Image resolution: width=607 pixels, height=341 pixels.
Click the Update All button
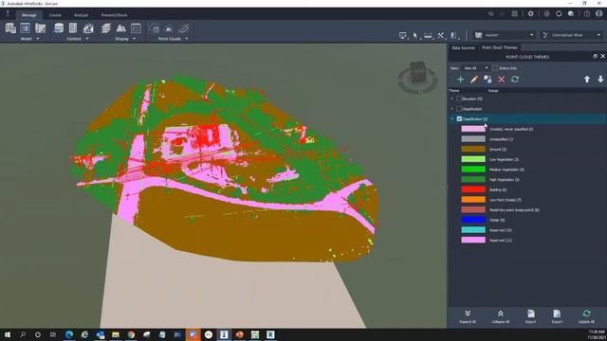pyautogui.click(x=586, y=316)
